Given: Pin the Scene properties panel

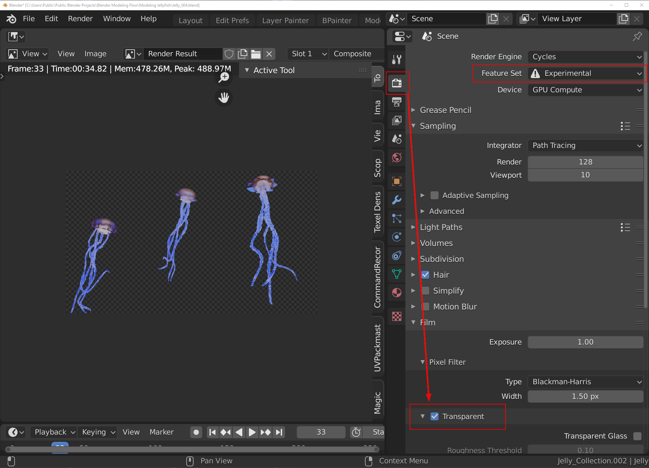Looking at the screenshot, I should pos(637,36).
